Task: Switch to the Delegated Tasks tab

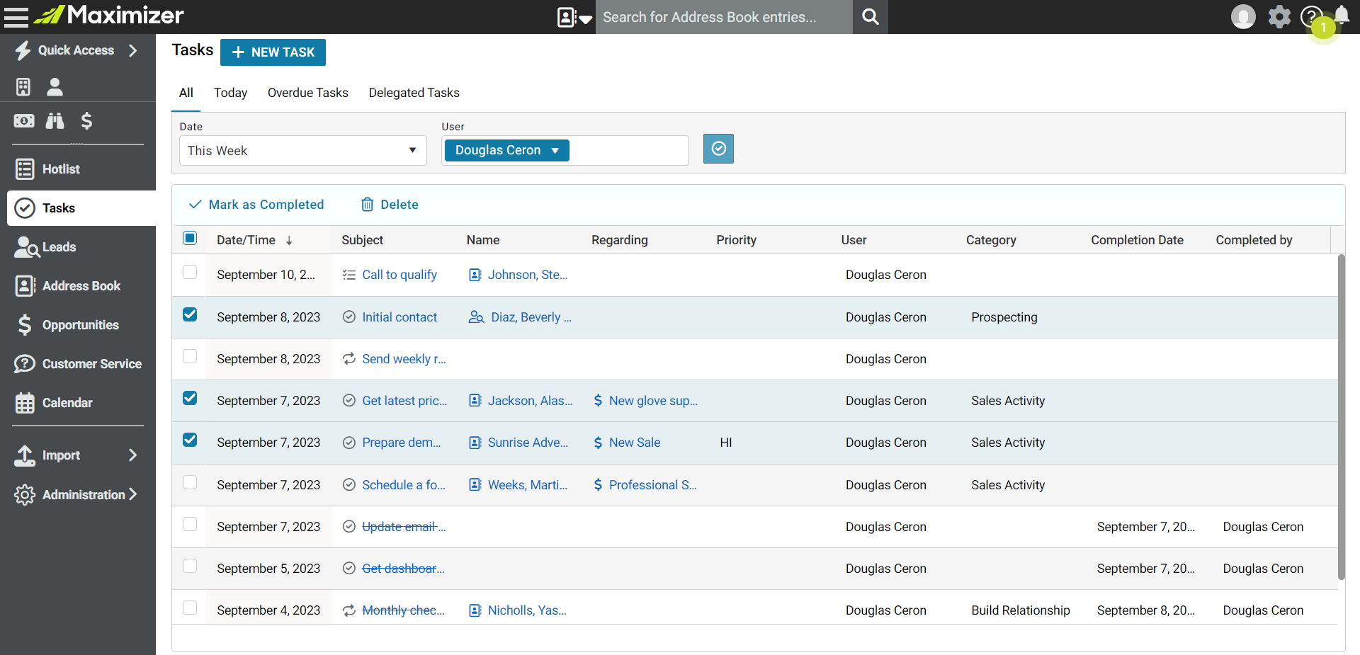Action: [x=414, y=93]
